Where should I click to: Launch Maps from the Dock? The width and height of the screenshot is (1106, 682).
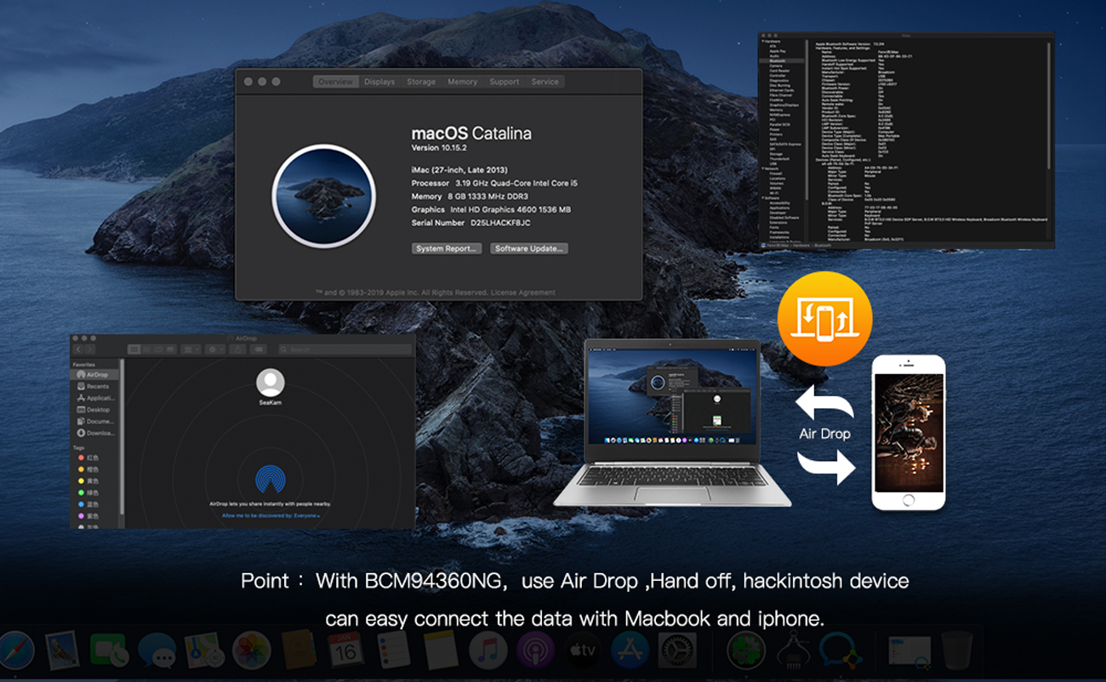[x=204, y=651]
